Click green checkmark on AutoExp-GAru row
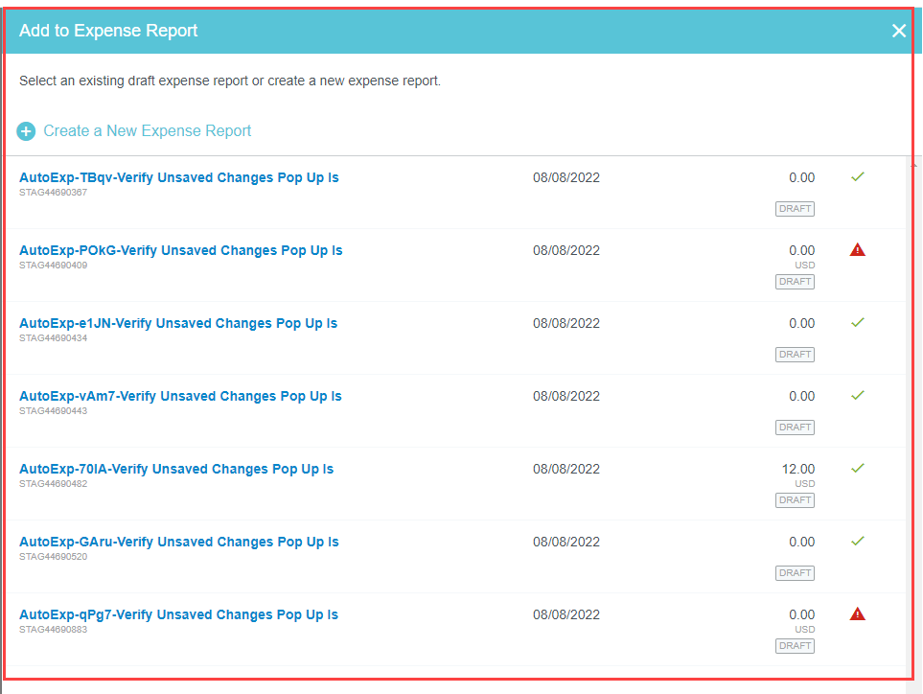 858,542
